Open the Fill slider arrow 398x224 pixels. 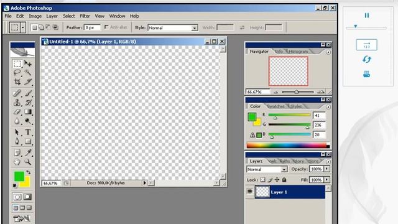click(x=327, y=180)
